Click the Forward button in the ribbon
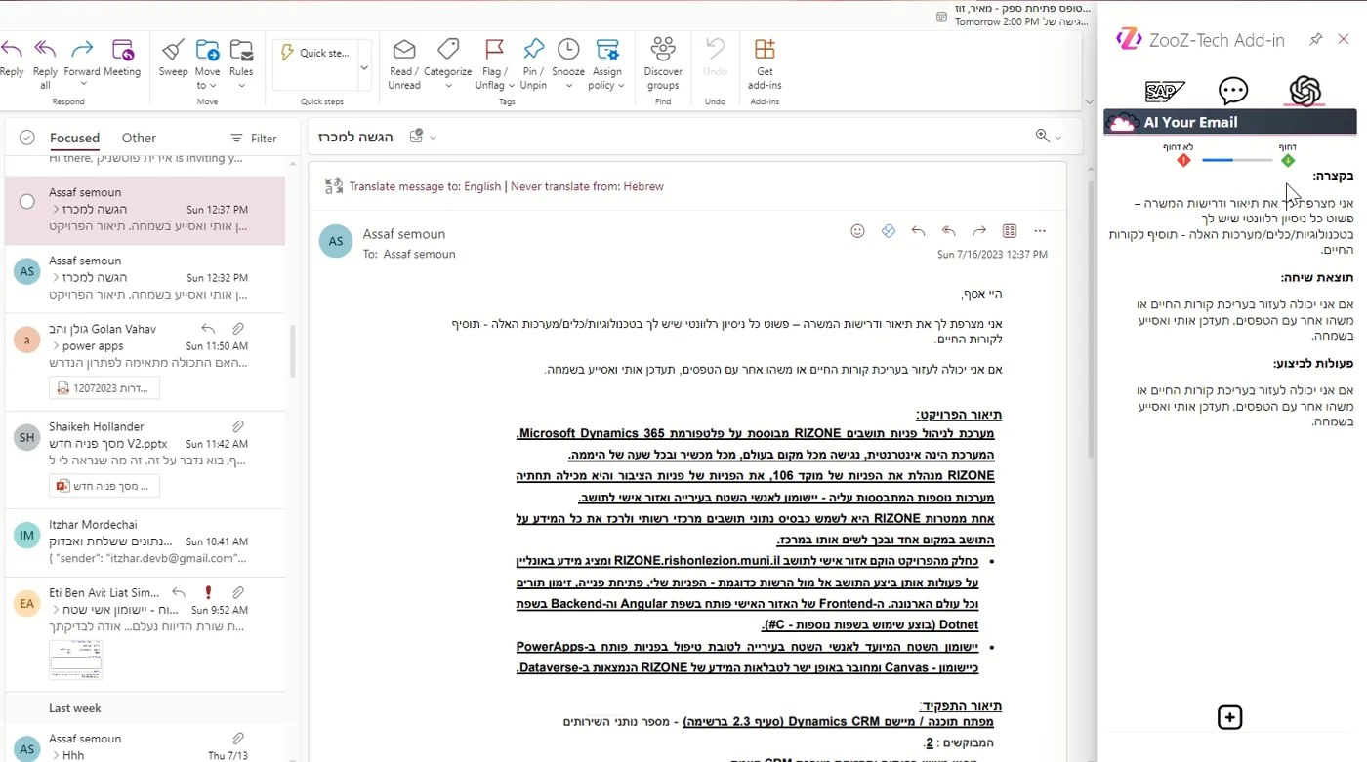 pyautogui.click(x=82, y=64)
